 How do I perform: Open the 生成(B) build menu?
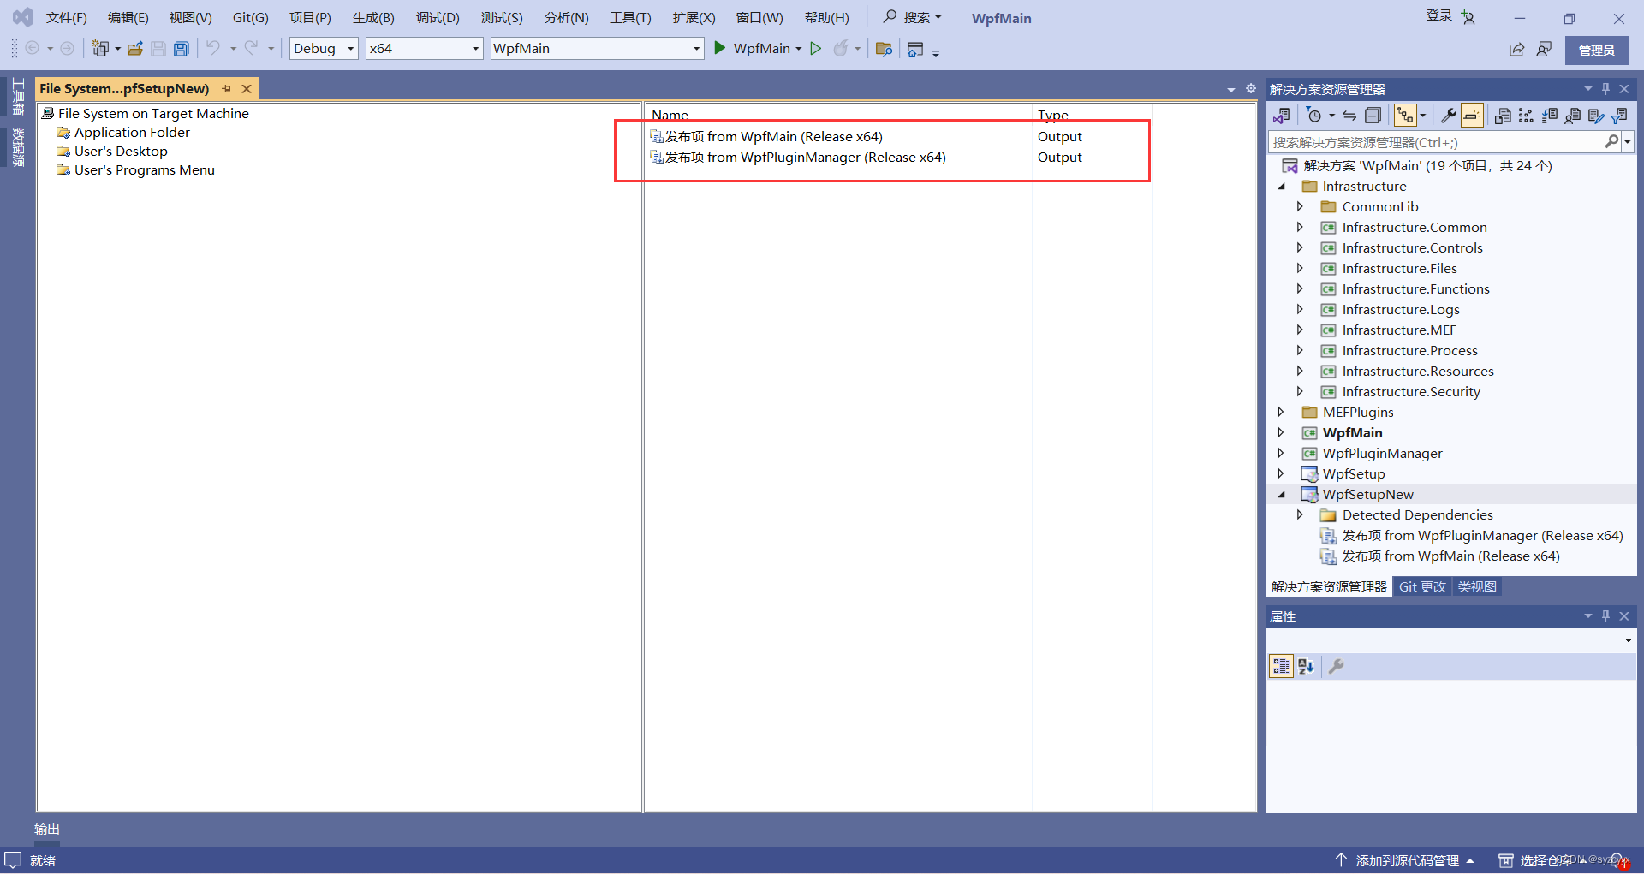point(373,18)
